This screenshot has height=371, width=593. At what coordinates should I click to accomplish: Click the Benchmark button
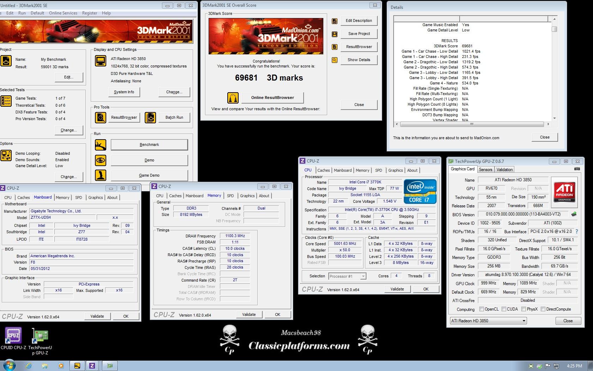[149, 145]
